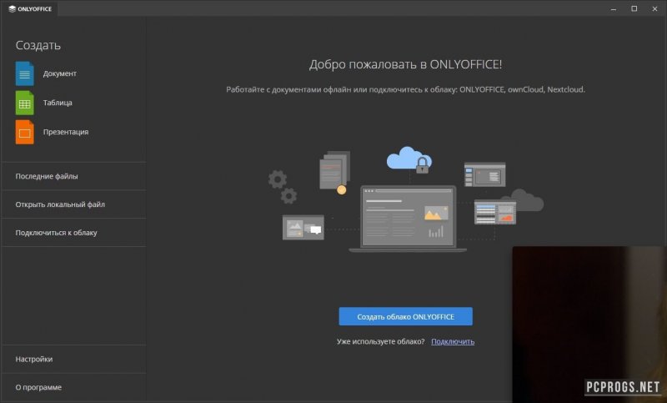The height and width of the screenshot is (403, 667).
Task: Minimize the ONLYOFFICE window
Action: (614, 9)
